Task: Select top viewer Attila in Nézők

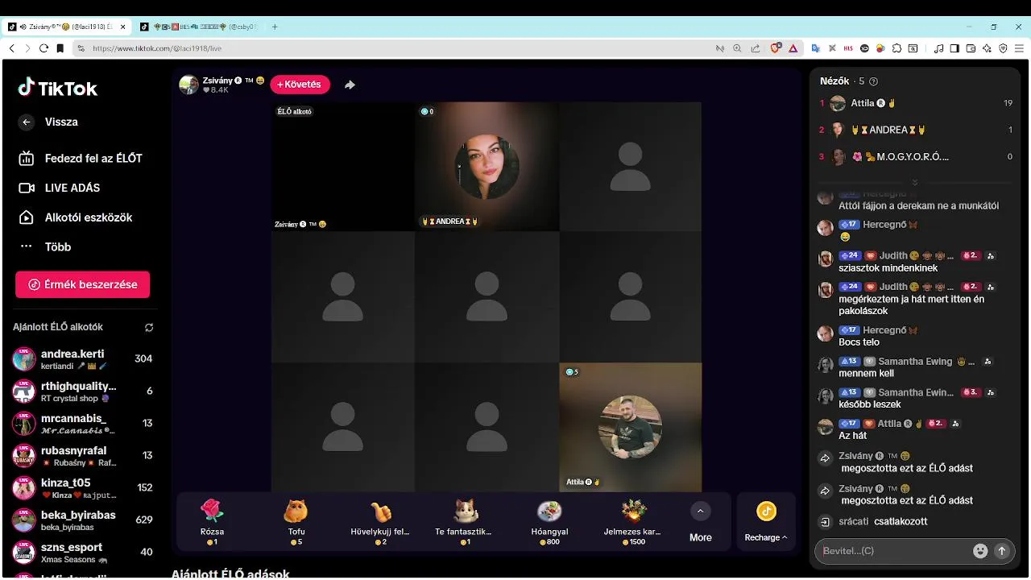Action: pos(916,103)
